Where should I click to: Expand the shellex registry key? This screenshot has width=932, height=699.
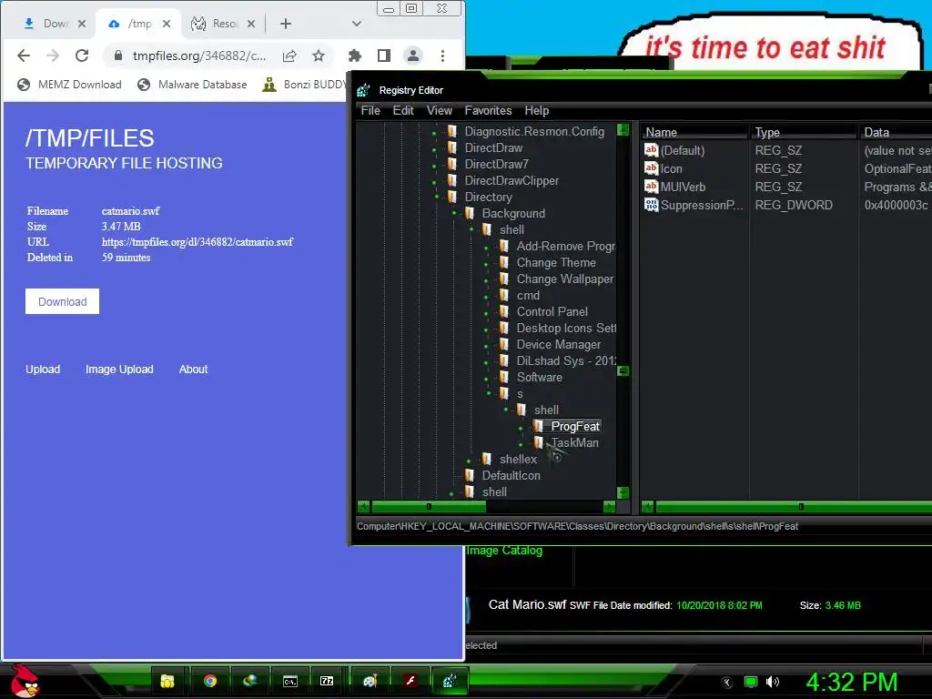(470, 460)
